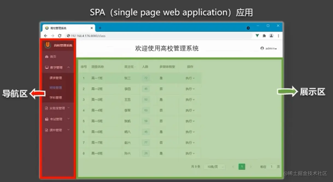333x182 pixels.
Task: Select the 高校管理系统 browser tab
Action: [x=68, y=28]
